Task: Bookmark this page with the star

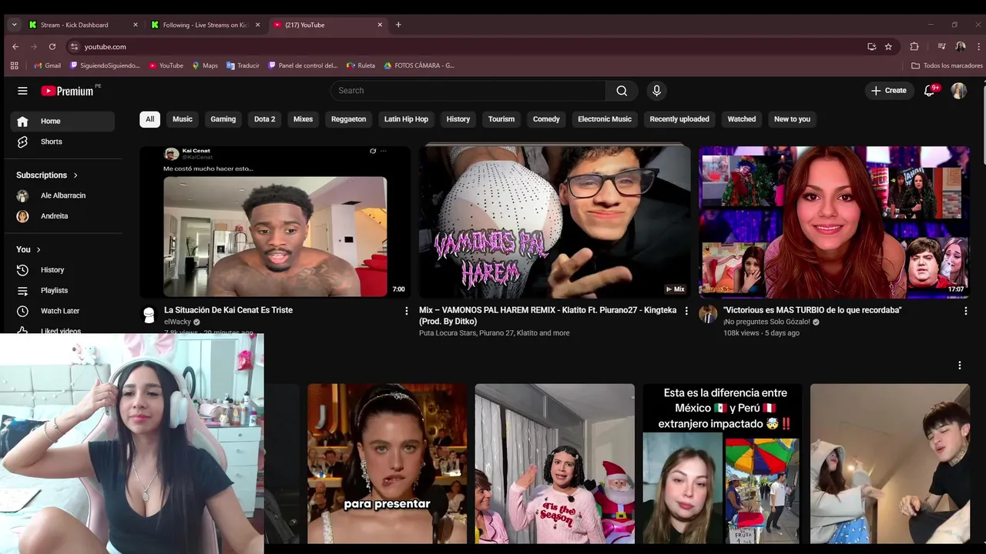Action: pyautogui.click(x=888, y=46)
